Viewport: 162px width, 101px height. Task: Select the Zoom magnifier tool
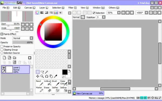42,76
